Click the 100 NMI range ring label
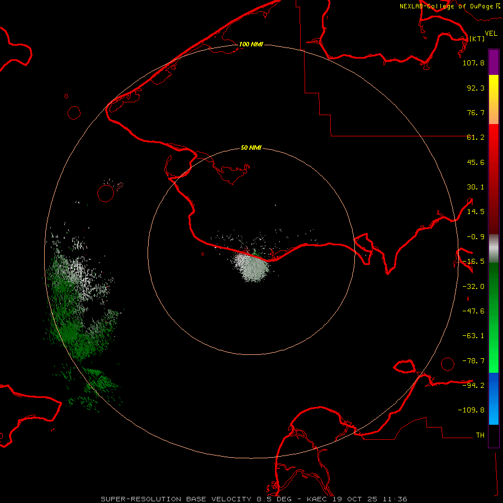The image size is (503, 503). click(251, 44)
